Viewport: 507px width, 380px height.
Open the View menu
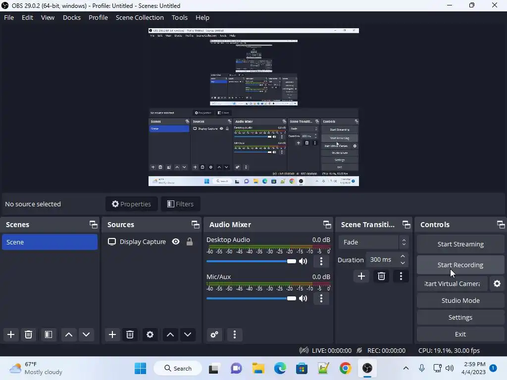48,17
